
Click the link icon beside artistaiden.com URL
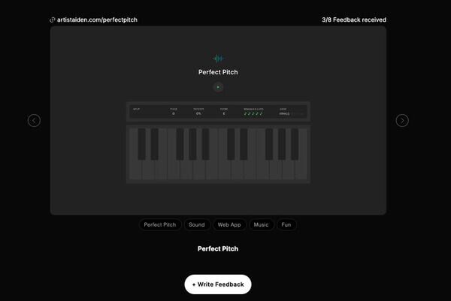tap(53, 20)
